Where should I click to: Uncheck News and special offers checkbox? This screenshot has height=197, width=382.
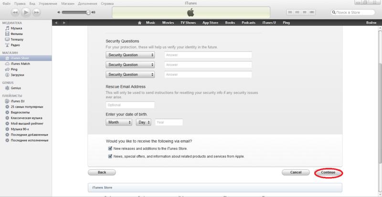[x=110, y=156]
